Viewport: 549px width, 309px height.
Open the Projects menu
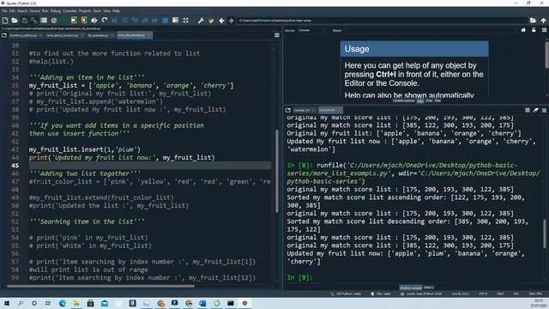coord(85,11)
